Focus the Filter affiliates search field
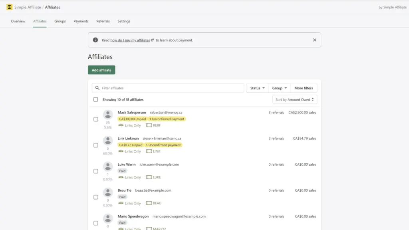Image resolution: width=409 pixels, height=230 pixels. (172, 88)
